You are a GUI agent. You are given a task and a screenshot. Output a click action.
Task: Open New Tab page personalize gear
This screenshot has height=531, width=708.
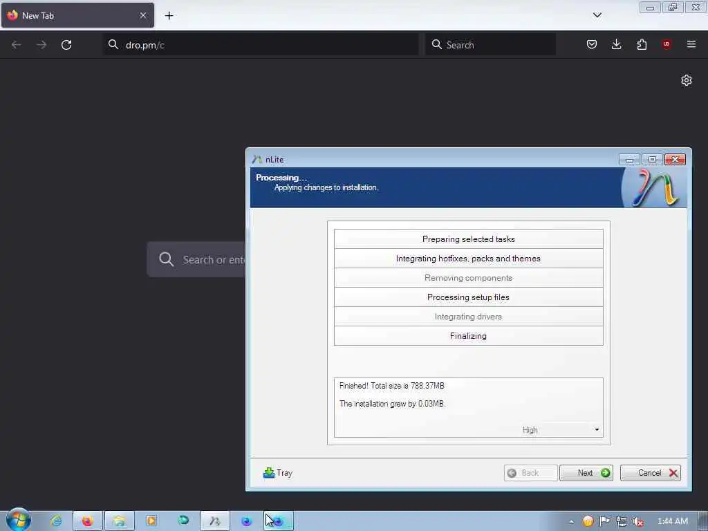coord(687,80)
